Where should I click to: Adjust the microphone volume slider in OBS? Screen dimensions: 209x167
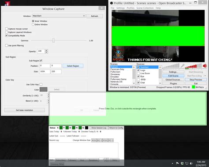coord(172,66)
